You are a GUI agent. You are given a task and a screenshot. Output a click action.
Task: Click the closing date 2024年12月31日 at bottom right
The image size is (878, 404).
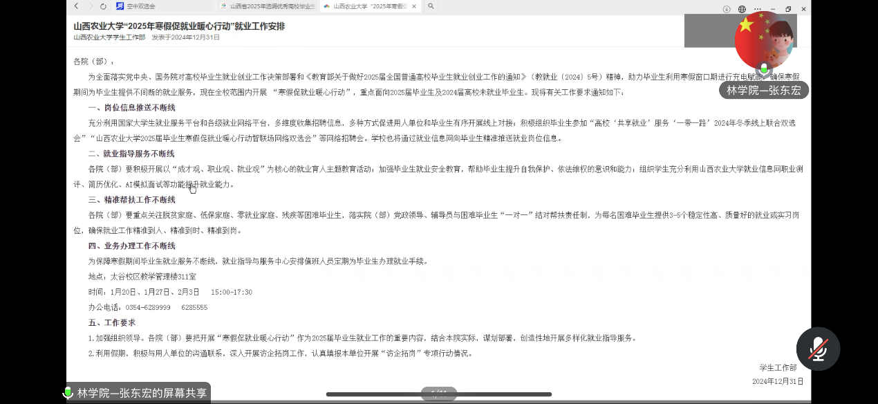pos(778,381)
